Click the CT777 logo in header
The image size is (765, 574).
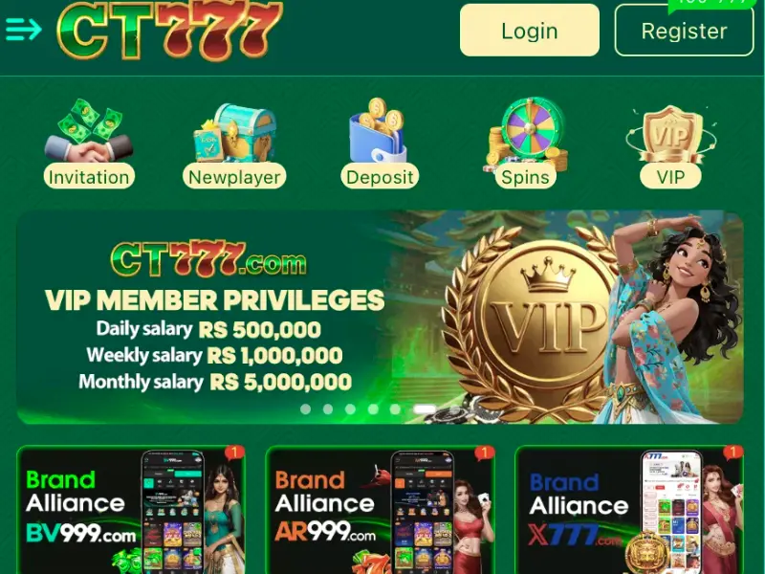(x=169, y=31)
